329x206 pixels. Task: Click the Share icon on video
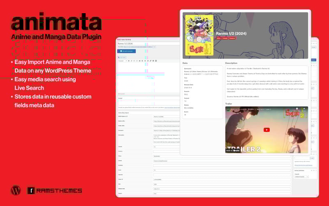[x=304, y=109]
